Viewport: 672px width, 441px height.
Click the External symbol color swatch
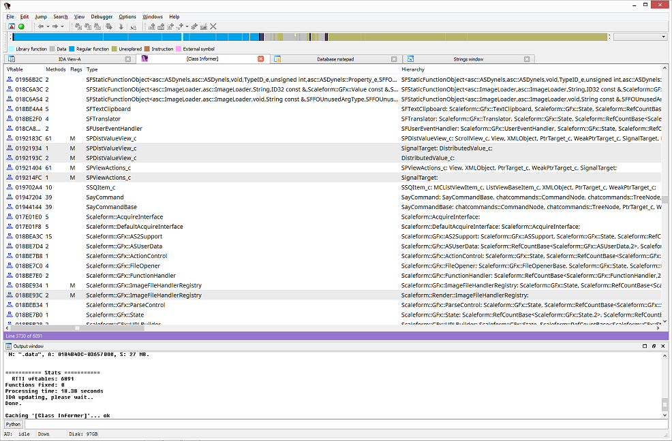pos(179,49)
